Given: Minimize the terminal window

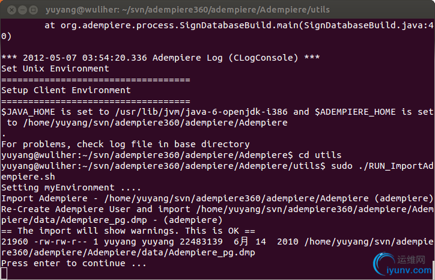Looking at the screenshot, I should 22,10.
